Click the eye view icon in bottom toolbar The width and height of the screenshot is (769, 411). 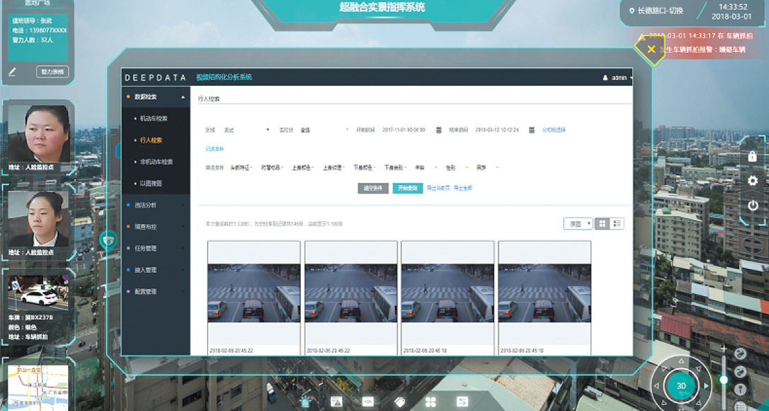pos(368,402)
